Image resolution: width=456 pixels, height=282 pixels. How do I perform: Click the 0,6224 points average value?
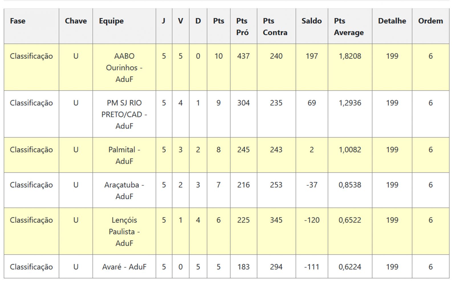coord(350,267)
